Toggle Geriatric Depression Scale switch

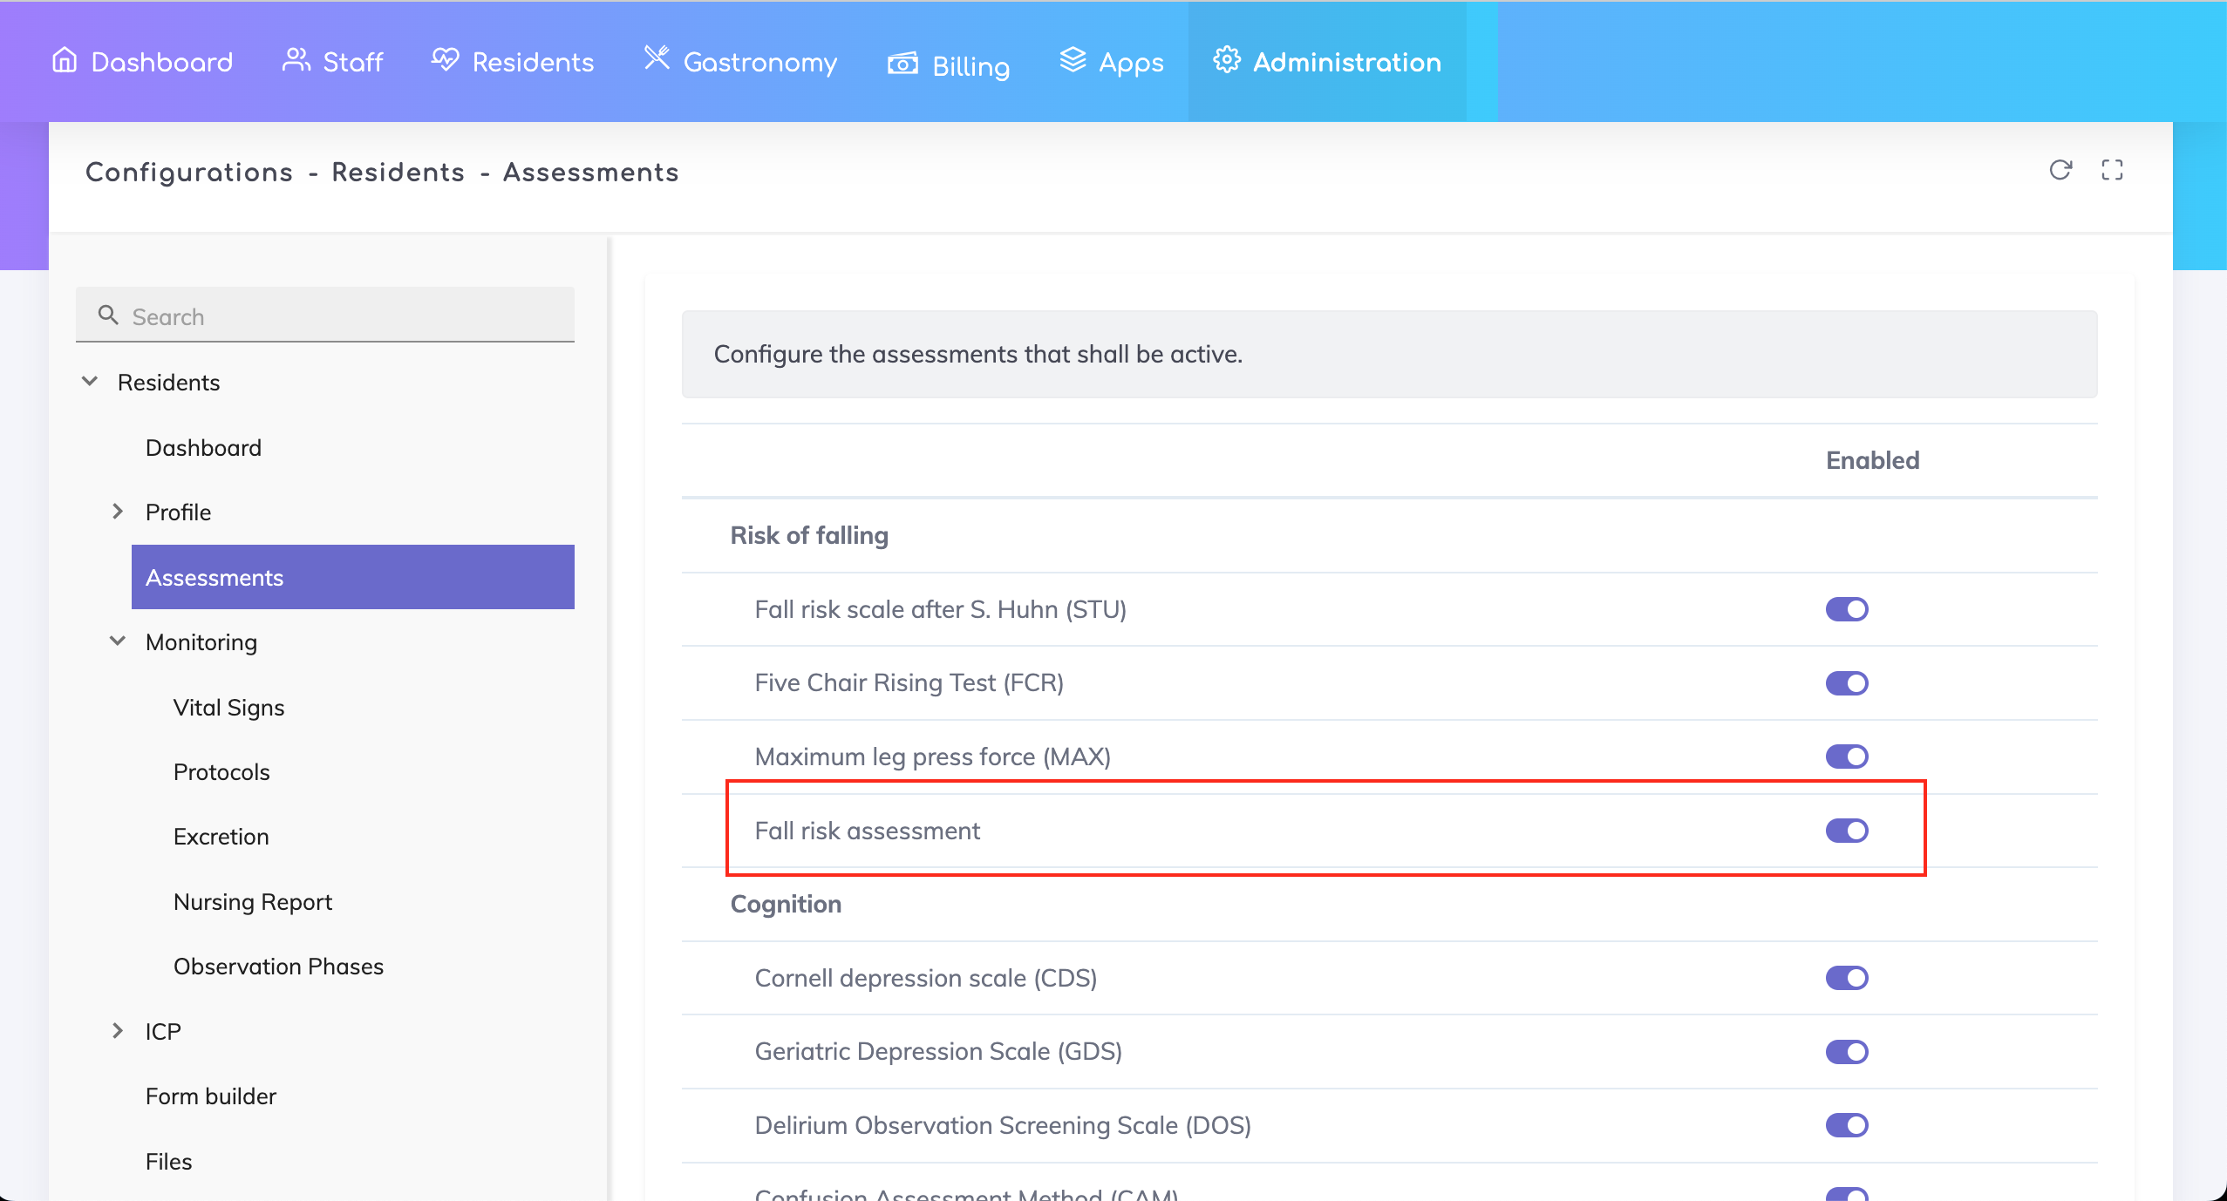pos(1847,1052)
